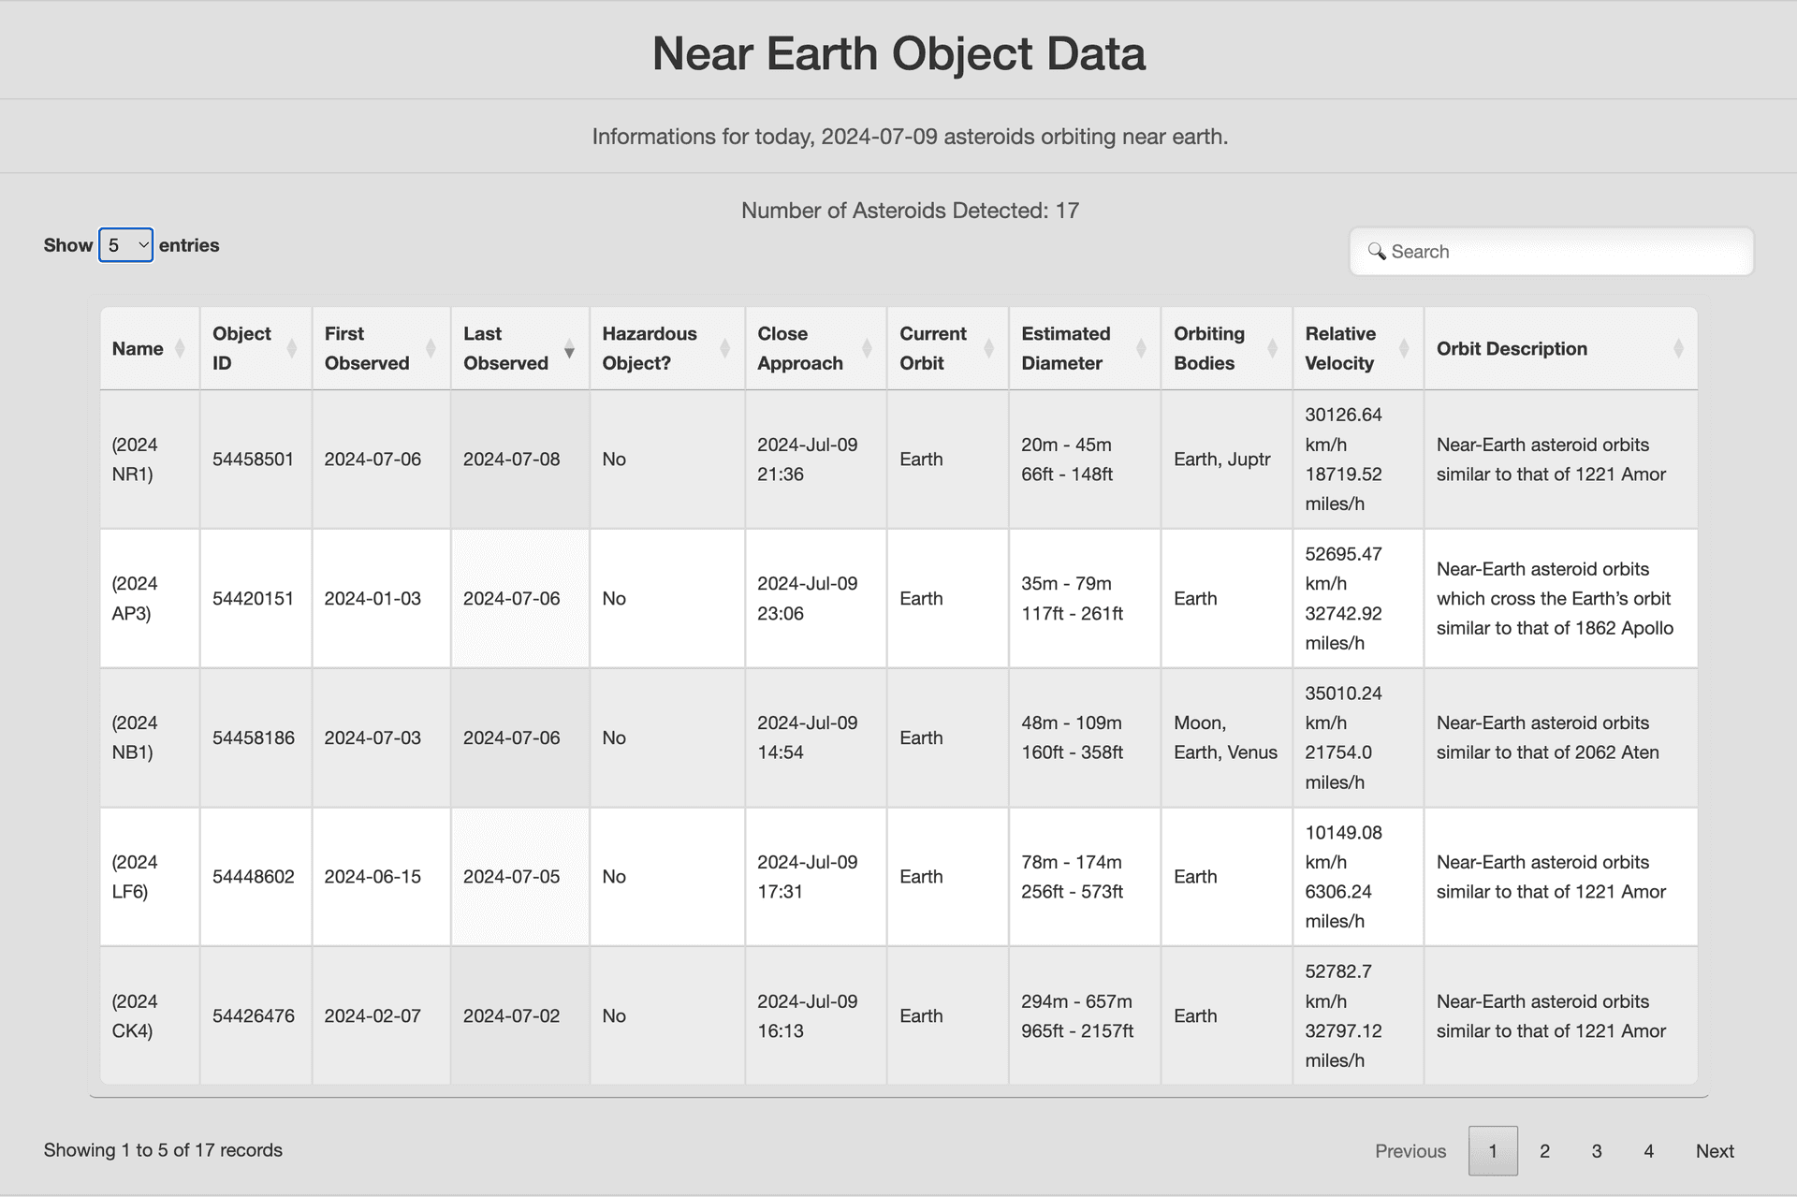
Task: Click into the Search input field
Action: (x=1563, y=252)
